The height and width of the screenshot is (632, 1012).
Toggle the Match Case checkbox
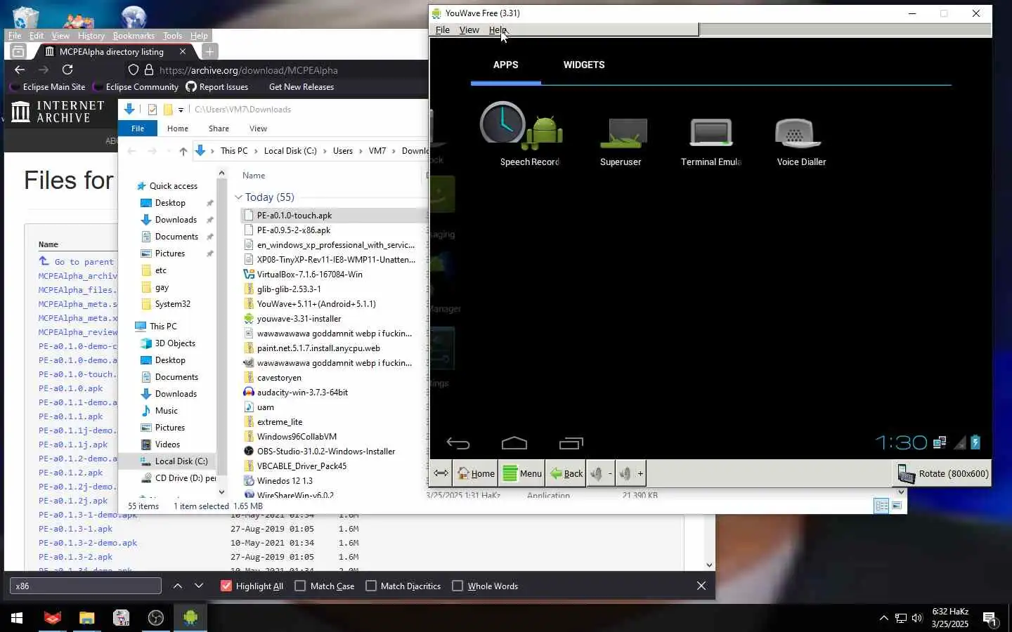[x=300, y=586]
